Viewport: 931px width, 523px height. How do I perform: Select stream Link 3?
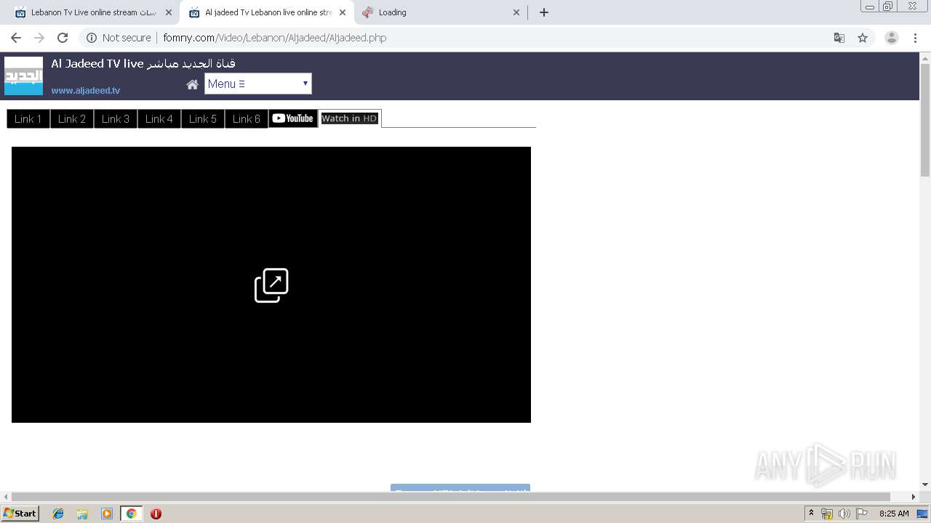[116, 119]
